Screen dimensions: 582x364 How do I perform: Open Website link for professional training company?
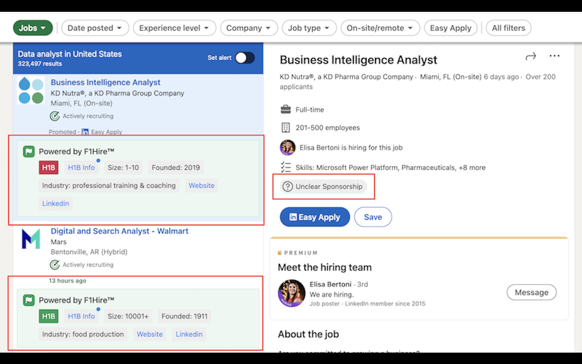pyautogui.click(x=201, y=186)
